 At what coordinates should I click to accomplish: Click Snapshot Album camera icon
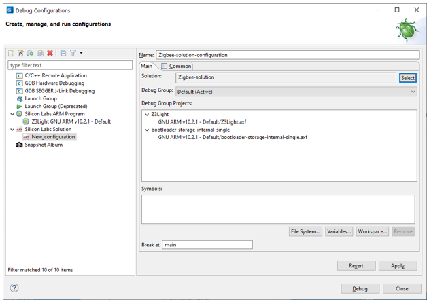click(x=19, y=145)
